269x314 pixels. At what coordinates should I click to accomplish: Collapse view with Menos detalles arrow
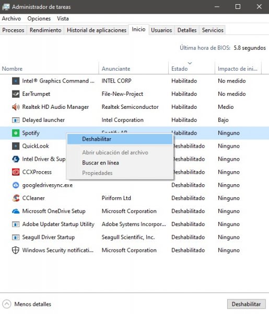click(x=7, y=304)
